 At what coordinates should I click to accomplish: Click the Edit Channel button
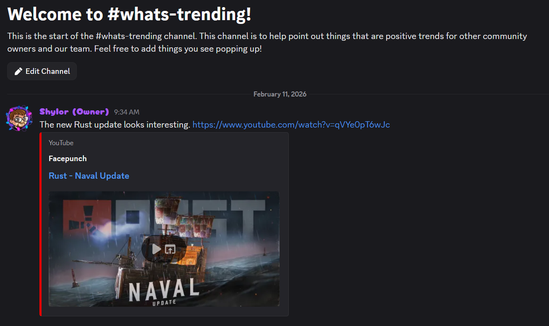(42, 71)
